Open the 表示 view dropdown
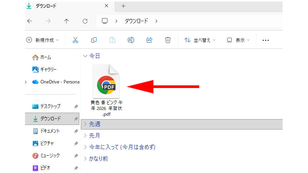Image resolution: width=308 pixels, height=173 pixels. click(238, 40)
